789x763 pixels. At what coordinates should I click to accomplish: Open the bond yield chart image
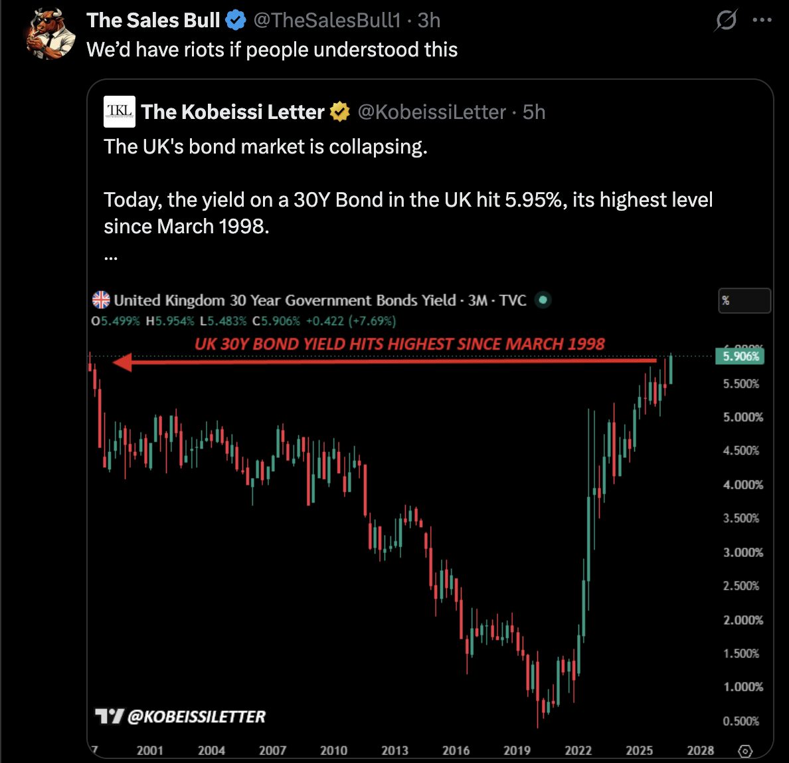pyautogui.click(x=430, y=521)
